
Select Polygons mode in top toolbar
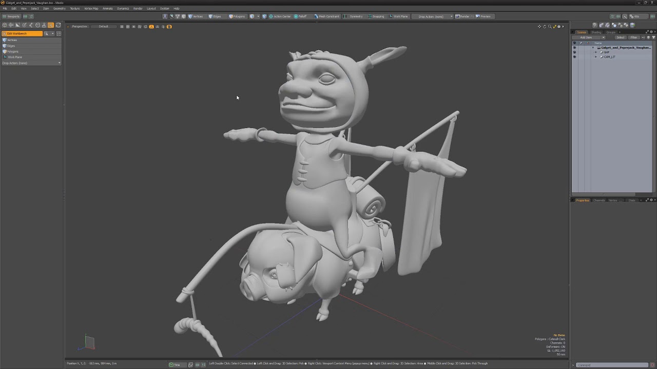[237, 16]
